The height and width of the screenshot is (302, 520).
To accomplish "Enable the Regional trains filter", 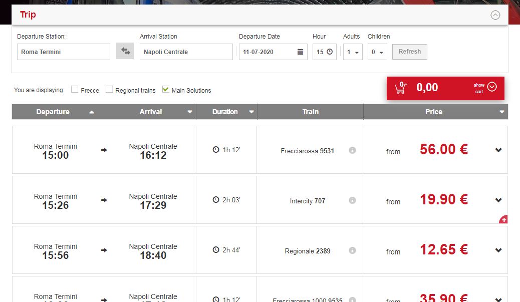I will [109, 90].
